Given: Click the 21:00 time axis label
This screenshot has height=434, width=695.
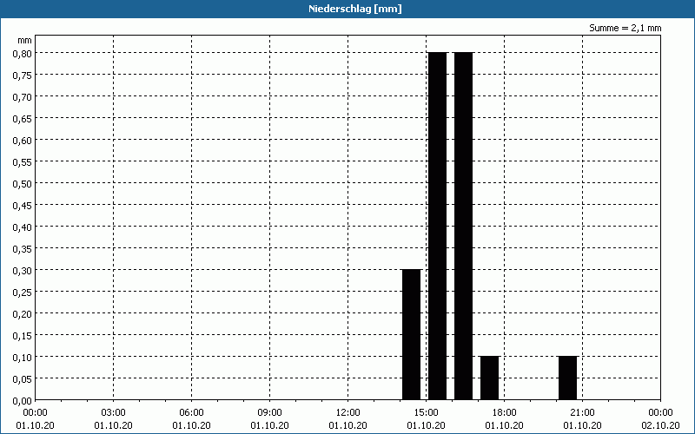Looking at the screenshot, I should tap(582, 413).
